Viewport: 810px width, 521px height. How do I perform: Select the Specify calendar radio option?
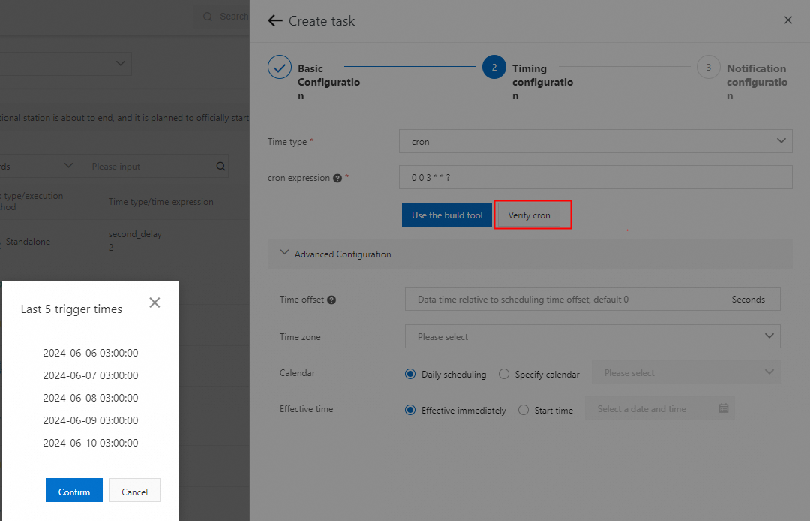tap(504, 374)
